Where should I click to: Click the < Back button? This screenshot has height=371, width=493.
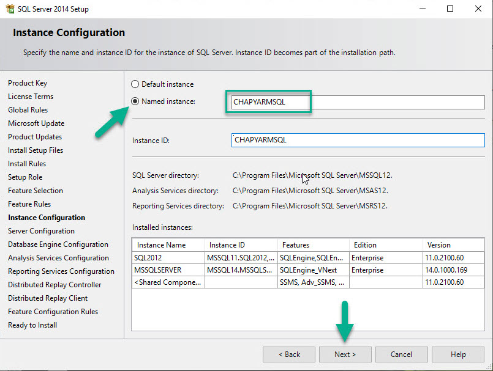coord(289,354)
